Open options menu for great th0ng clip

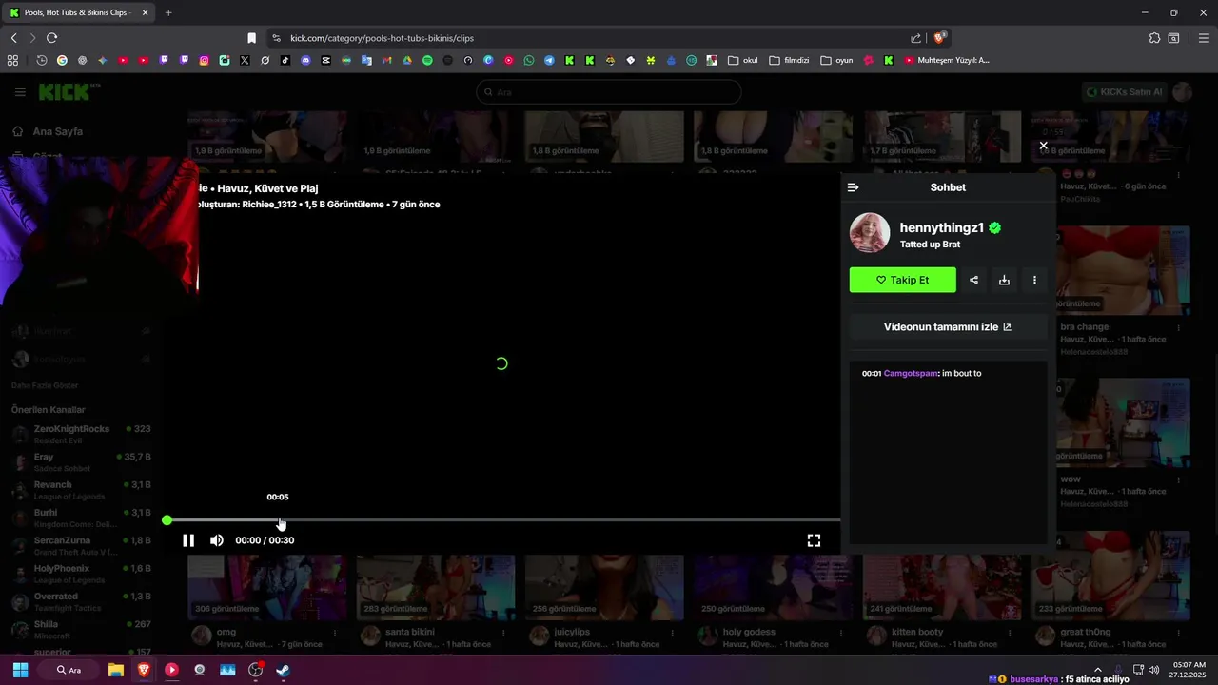pyautogui.click(x=1178, y=633)
